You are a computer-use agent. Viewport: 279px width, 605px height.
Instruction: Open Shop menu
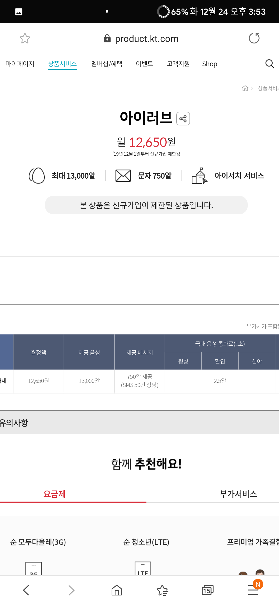[210, 64]
